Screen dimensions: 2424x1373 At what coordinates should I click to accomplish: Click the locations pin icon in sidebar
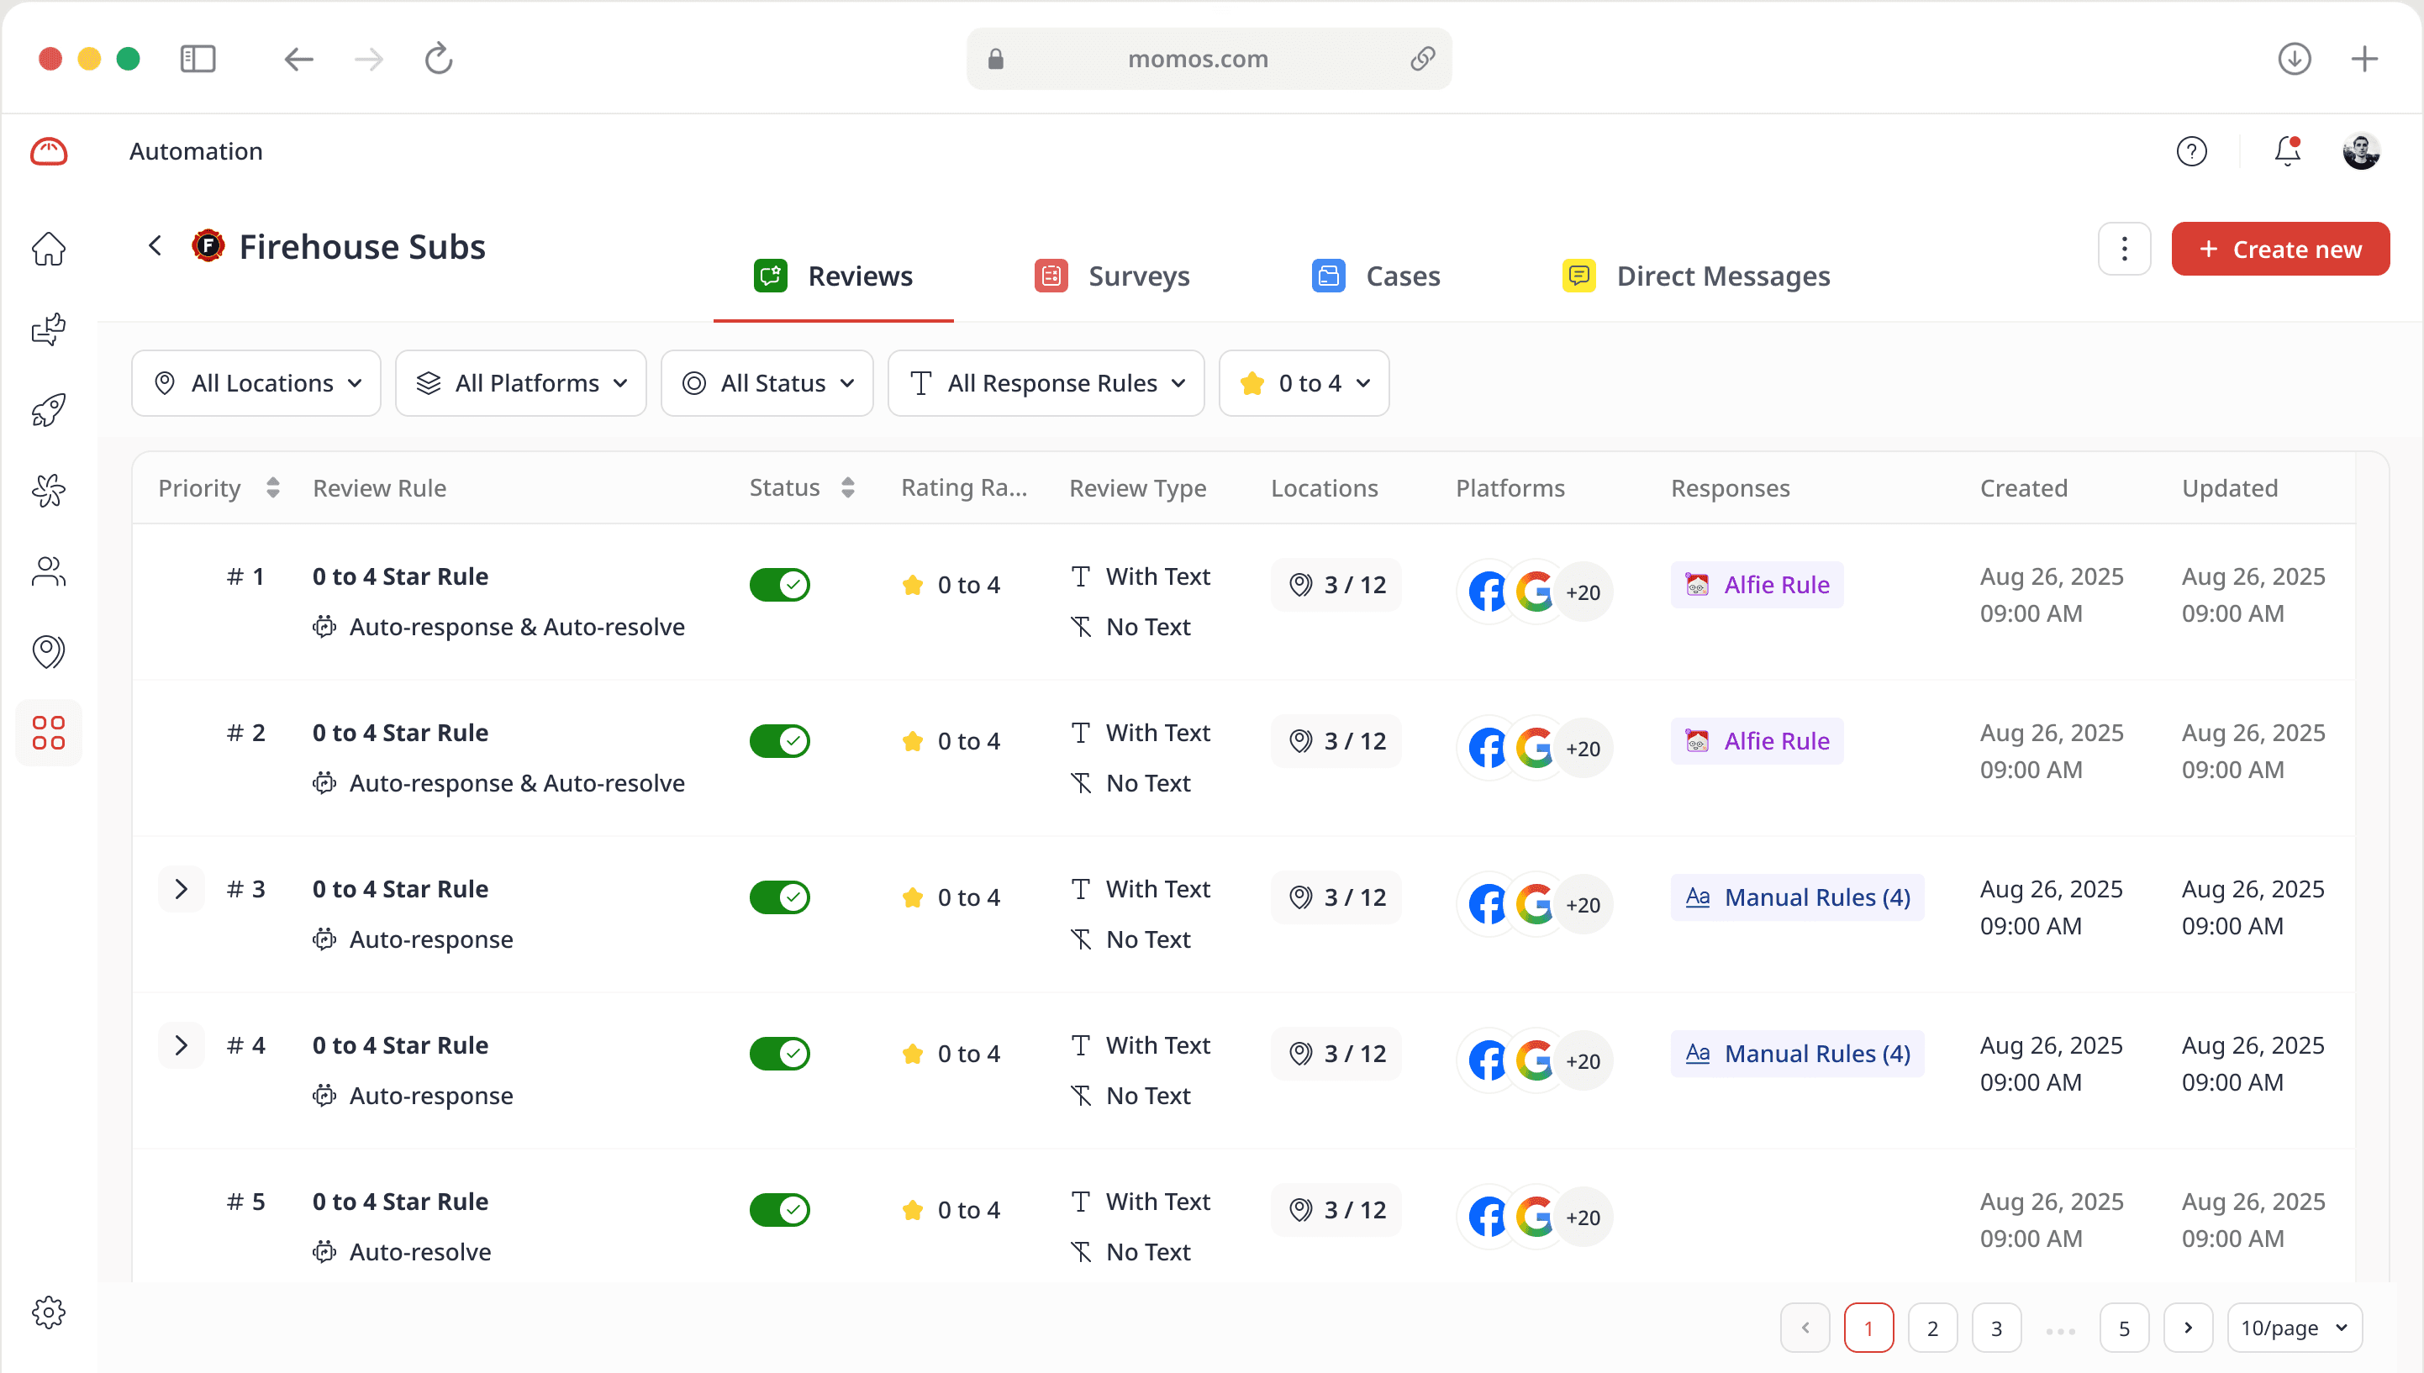coord(48,650)
